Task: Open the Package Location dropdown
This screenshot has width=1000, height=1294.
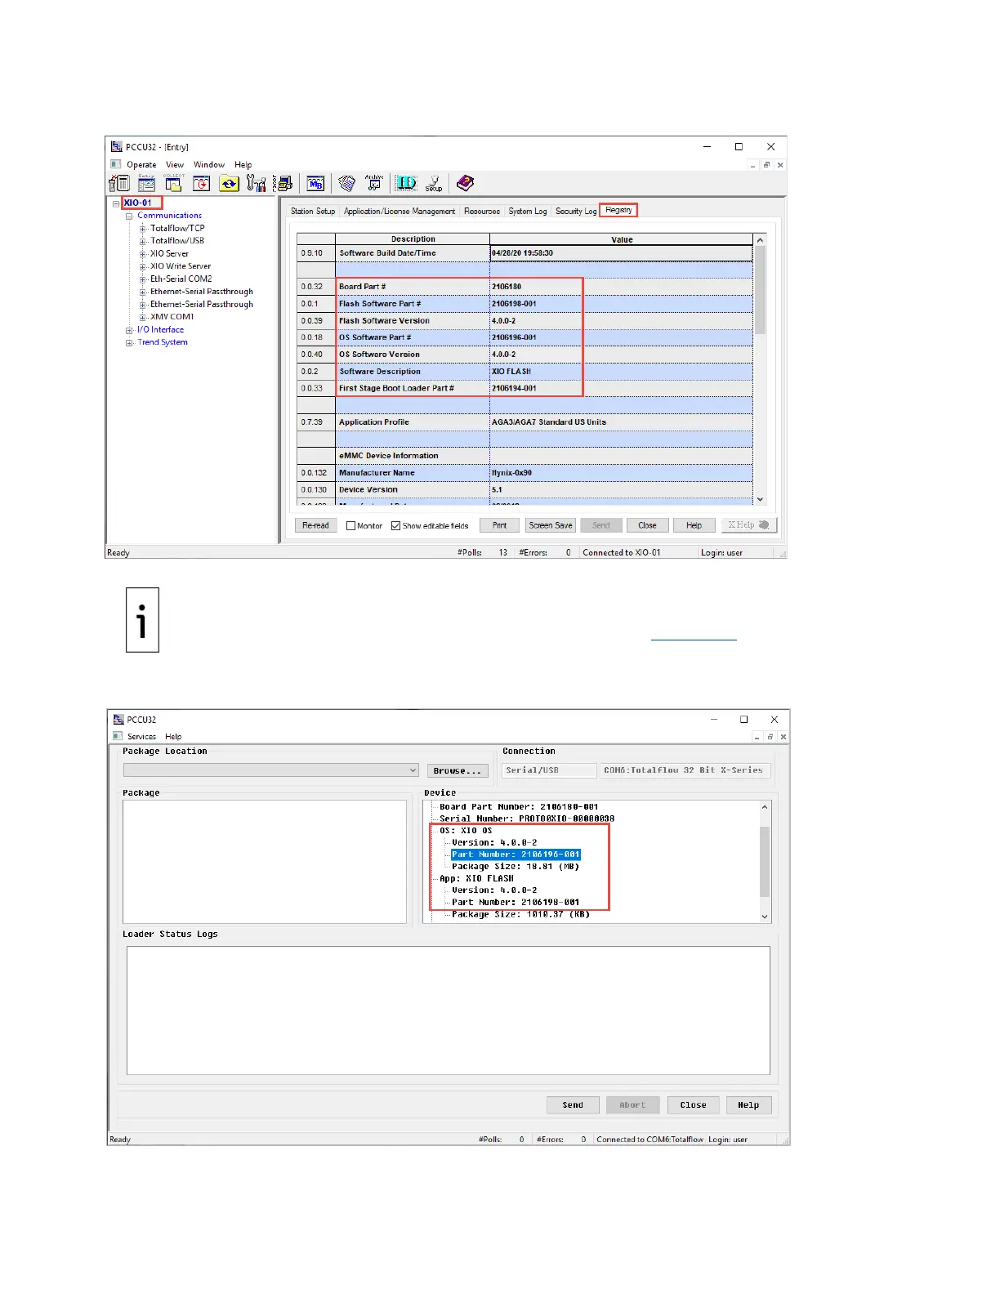Action: click(413, 770)
